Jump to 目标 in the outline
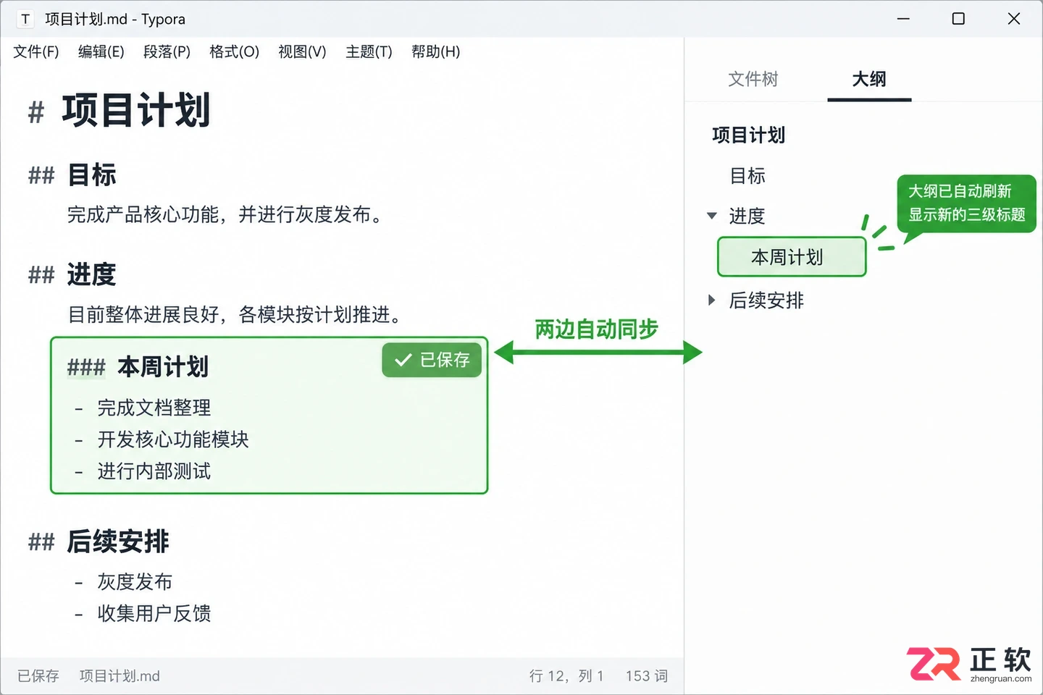This screenshot has height=695, width=1043. (747, 176)
